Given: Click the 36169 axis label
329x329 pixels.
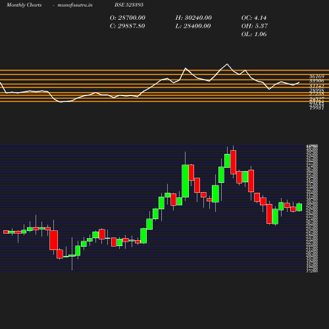Looking at the screenshot, I should tap(316, 76).
